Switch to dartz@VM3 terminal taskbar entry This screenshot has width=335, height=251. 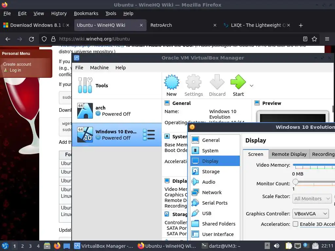pyautogui.click(x=221, y=246)
